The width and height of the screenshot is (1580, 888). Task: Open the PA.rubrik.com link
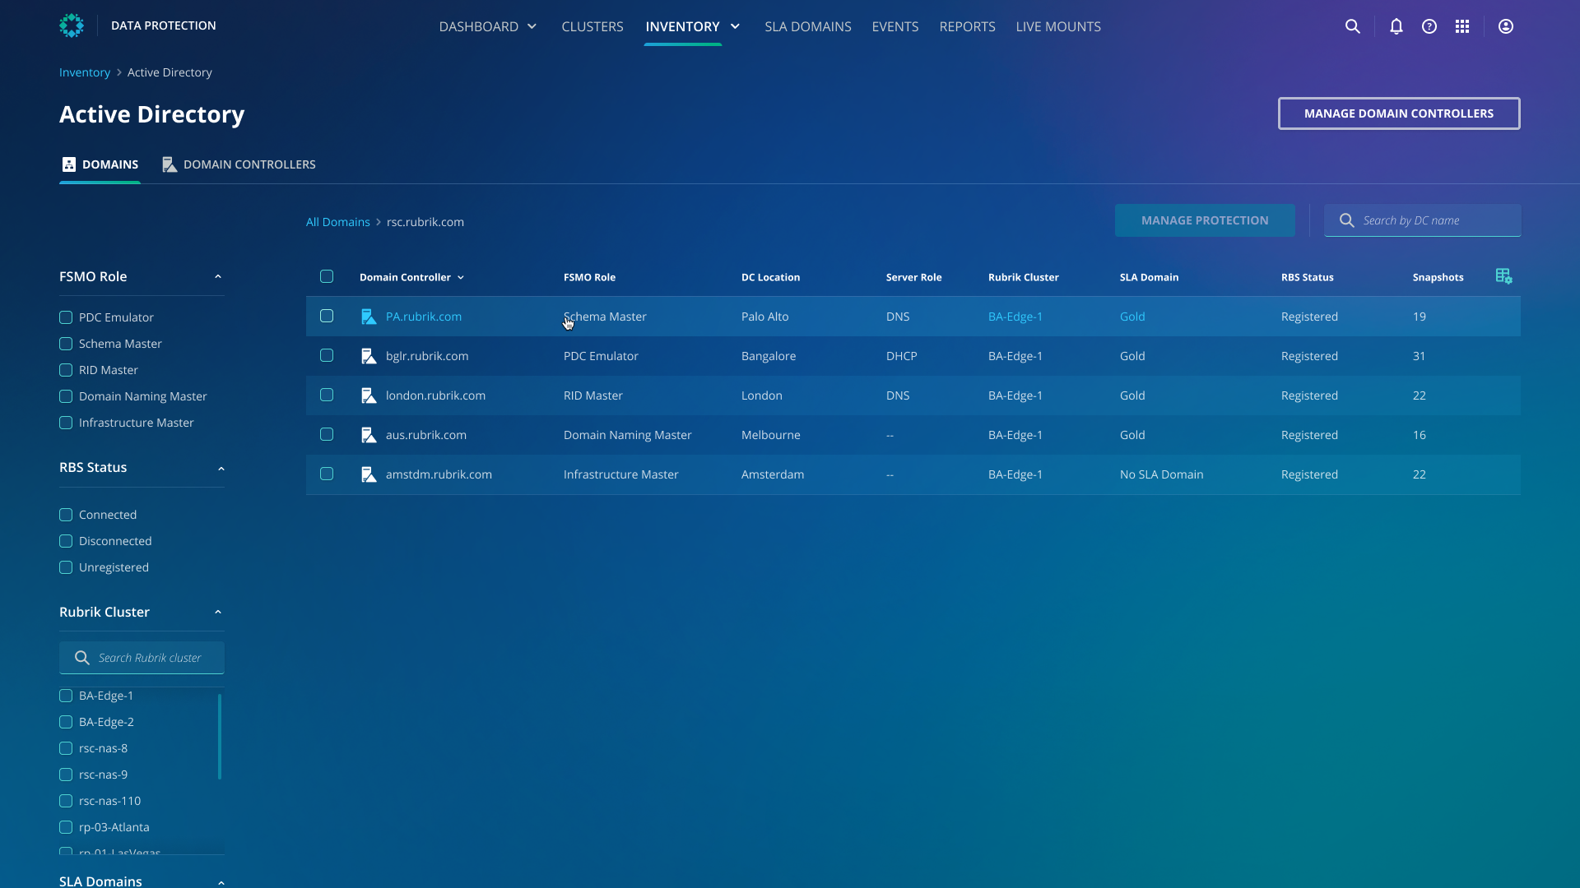click(x=424, y=317)
